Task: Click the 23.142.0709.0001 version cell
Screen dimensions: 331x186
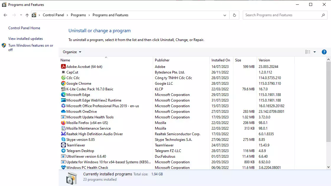Action: click(x=271, y=111)
